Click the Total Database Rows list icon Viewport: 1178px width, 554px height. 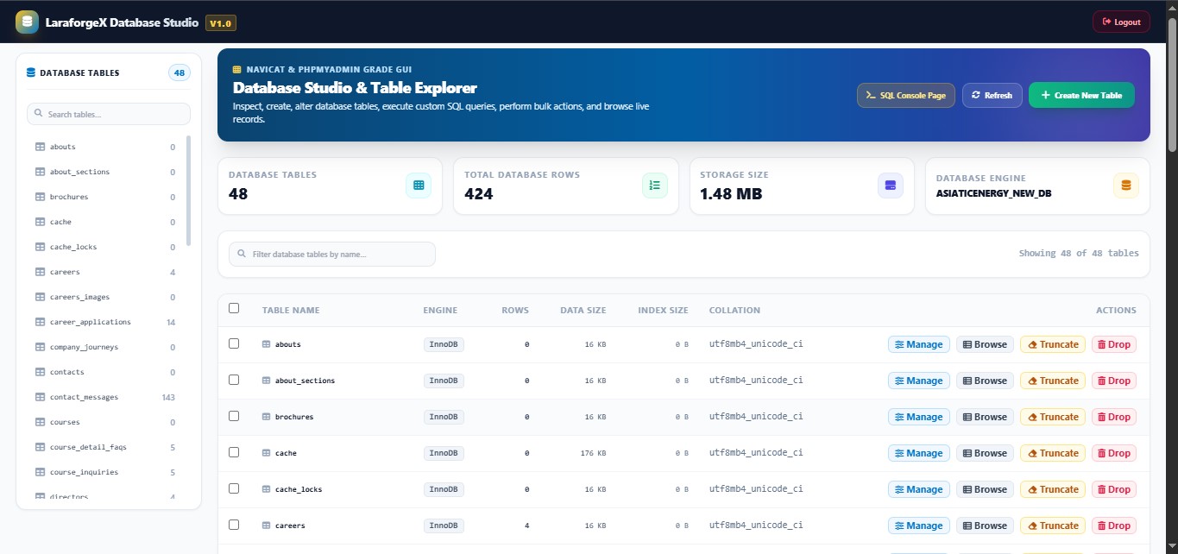655,186
